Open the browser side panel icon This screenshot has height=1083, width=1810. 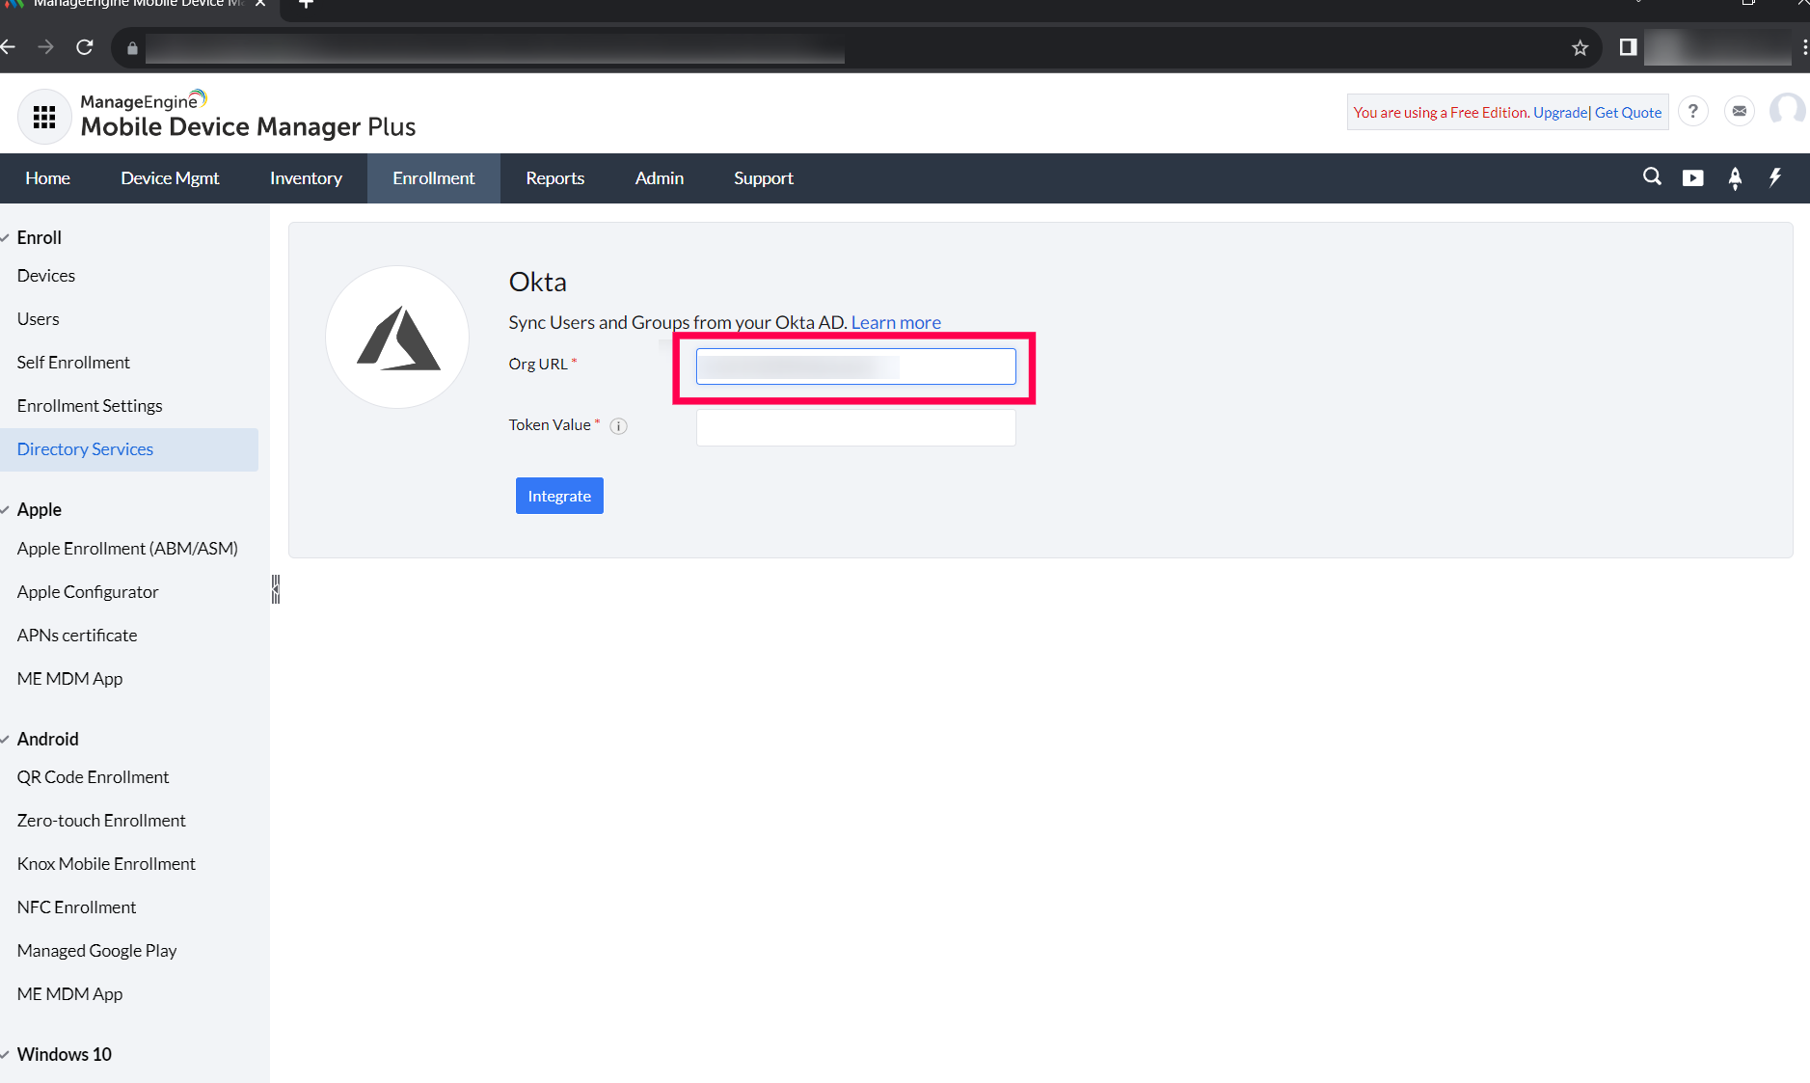tap(1628, 47)
